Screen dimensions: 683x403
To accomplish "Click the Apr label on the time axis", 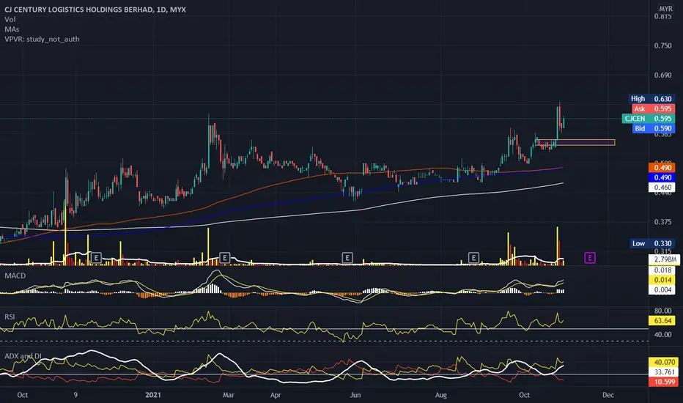I will coord(276,395).
